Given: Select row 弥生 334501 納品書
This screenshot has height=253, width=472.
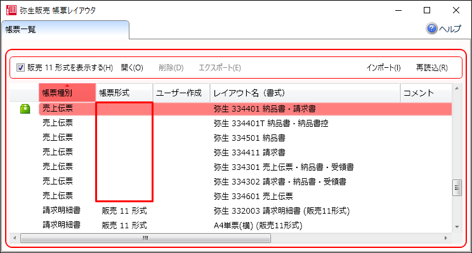Looking at the screenshot, I should click(x=246, y=138).
